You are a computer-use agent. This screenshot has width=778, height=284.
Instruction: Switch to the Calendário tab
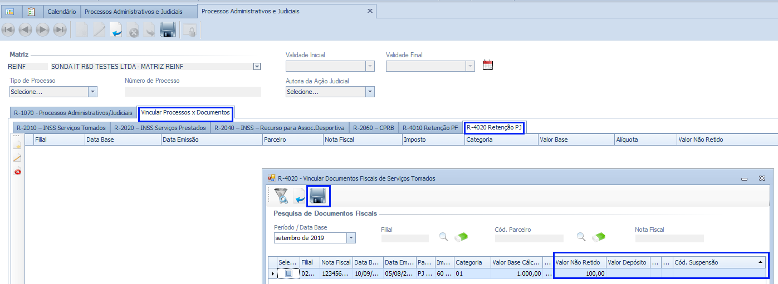pos(62,11)
